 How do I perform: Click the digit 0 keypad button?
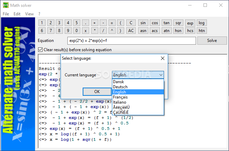pyautogui.click(x=77, y=31)
